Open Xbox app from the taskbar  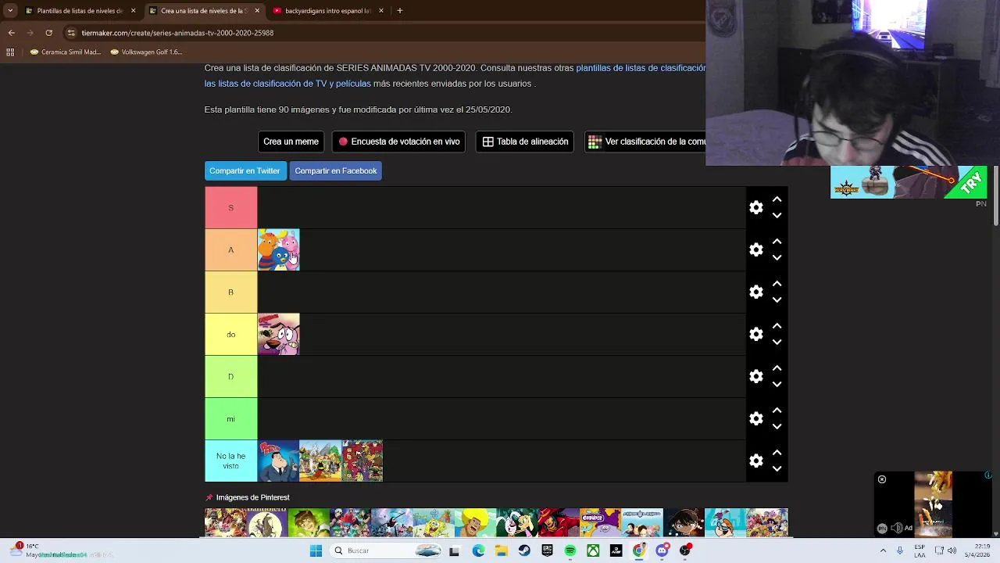click(x=593, y=550)
